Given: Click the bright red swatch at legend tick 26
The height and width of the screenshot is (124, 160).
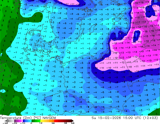Looking at the screenshot, I should point(55,121).
